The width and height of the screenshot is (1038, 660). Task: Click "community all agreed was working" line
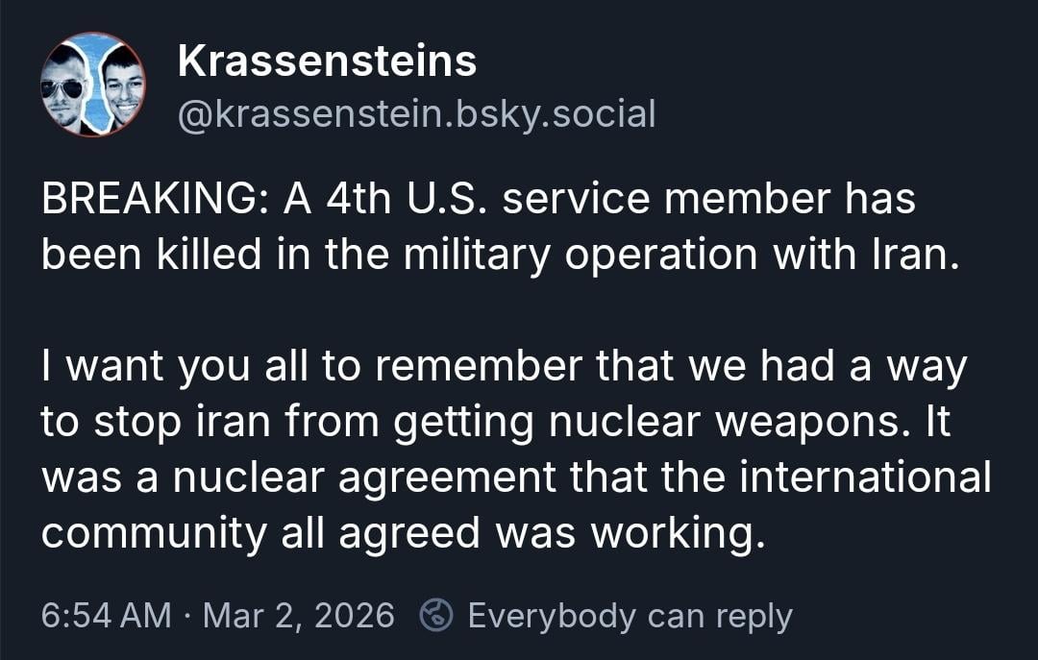403,531
